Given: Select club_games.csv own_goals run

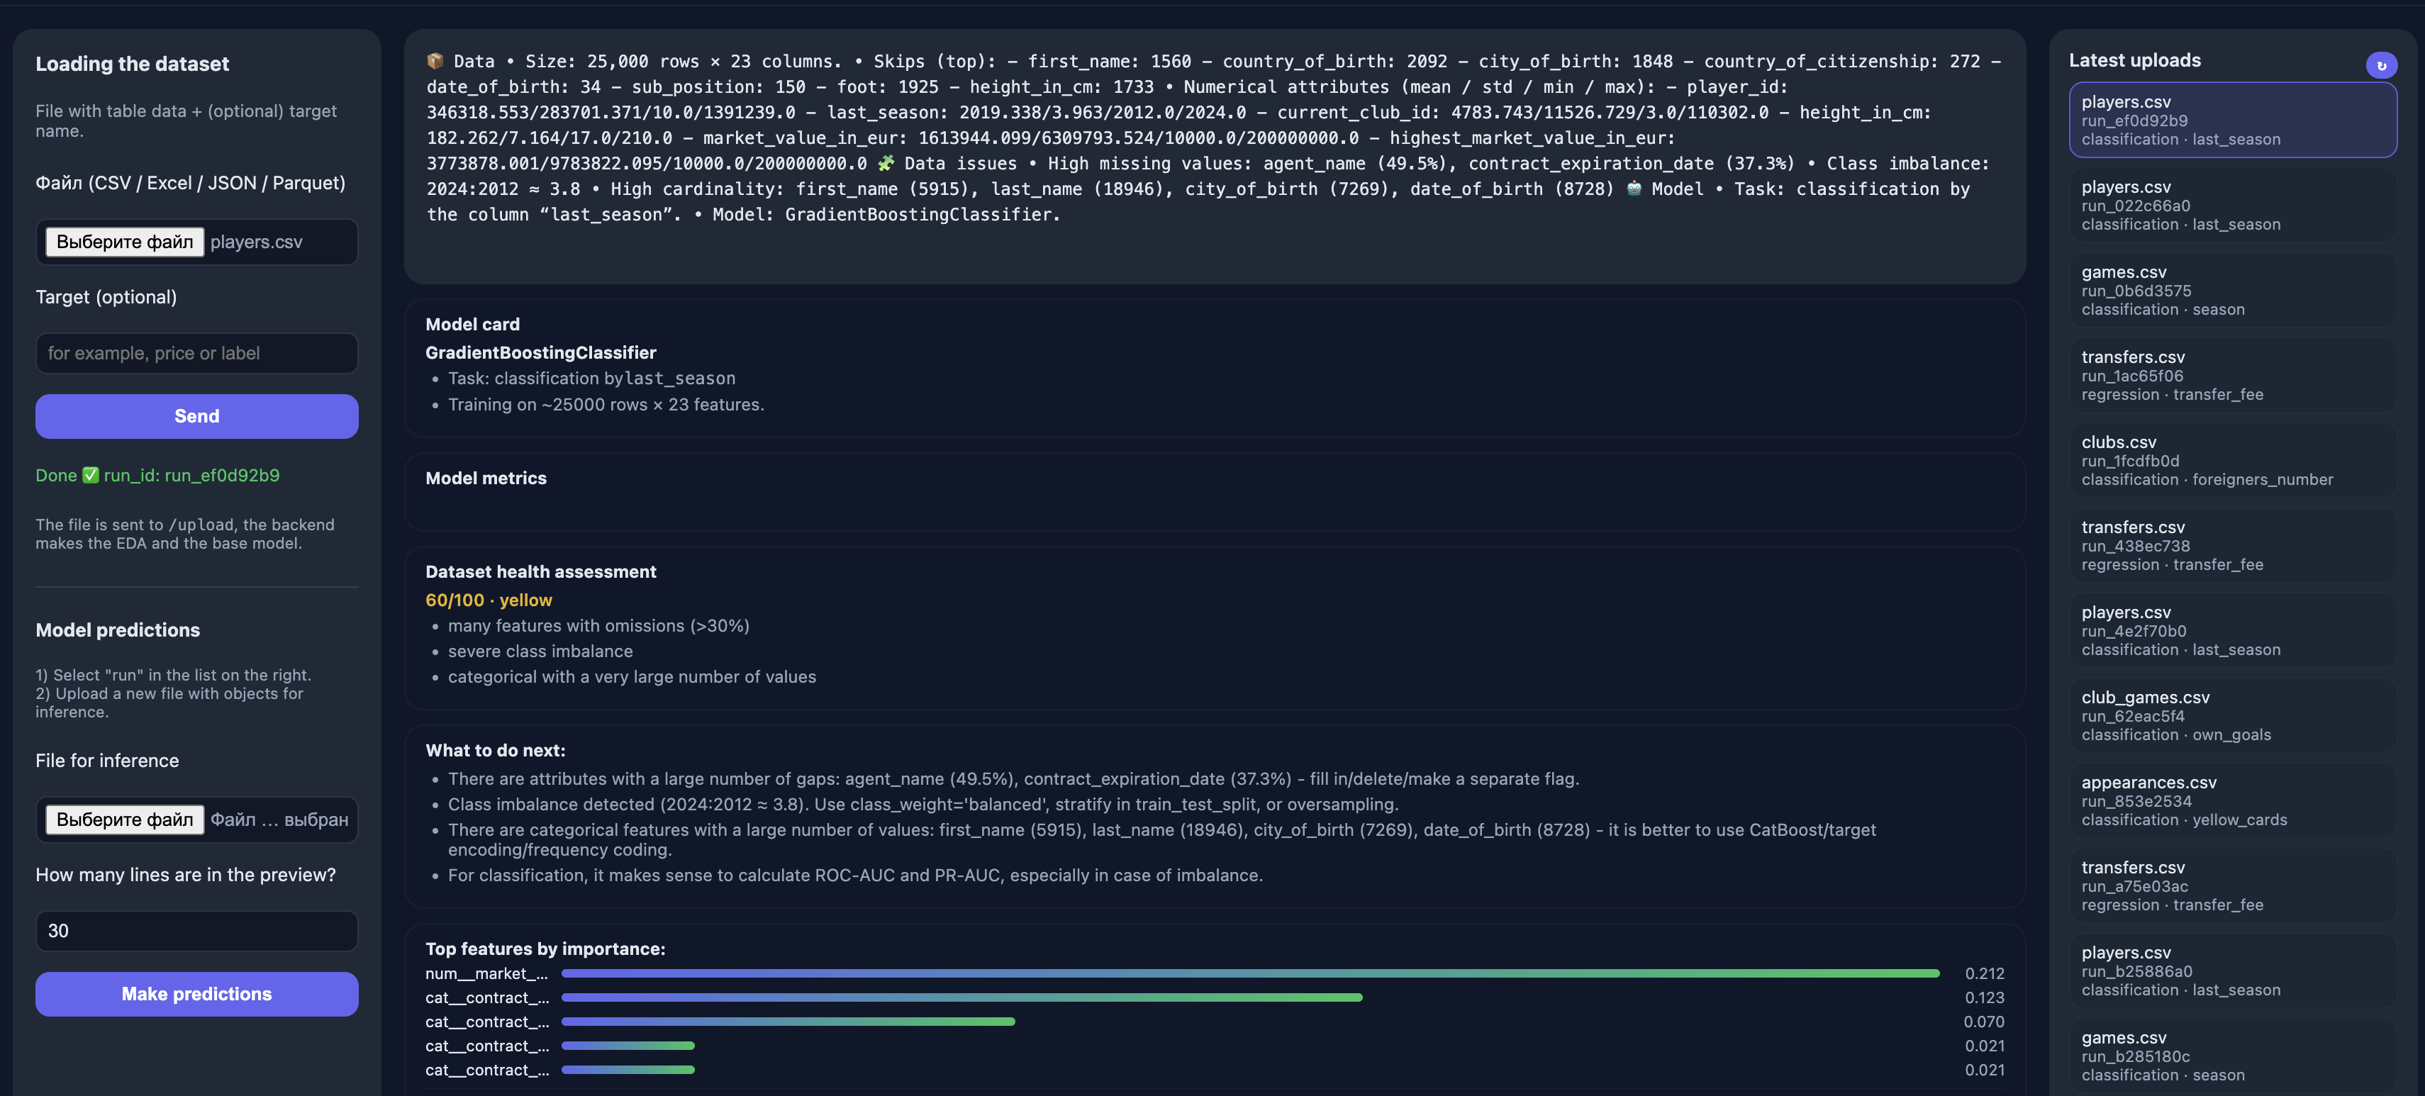Looking at the screenshot, I should point(2231,715).
